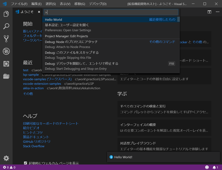The width and height of the screenshot is (222, 170).
Task: Open the すべてのコマンドの検索と実行 card
Action: 164,109
